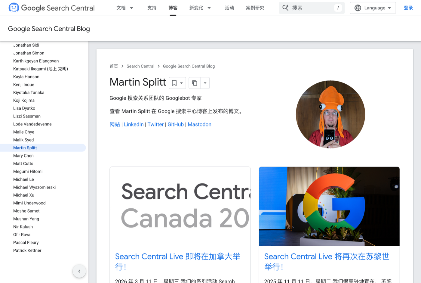Click the globe Language icon
Viewport: 421px width, 283px height.
pos(358,8)
